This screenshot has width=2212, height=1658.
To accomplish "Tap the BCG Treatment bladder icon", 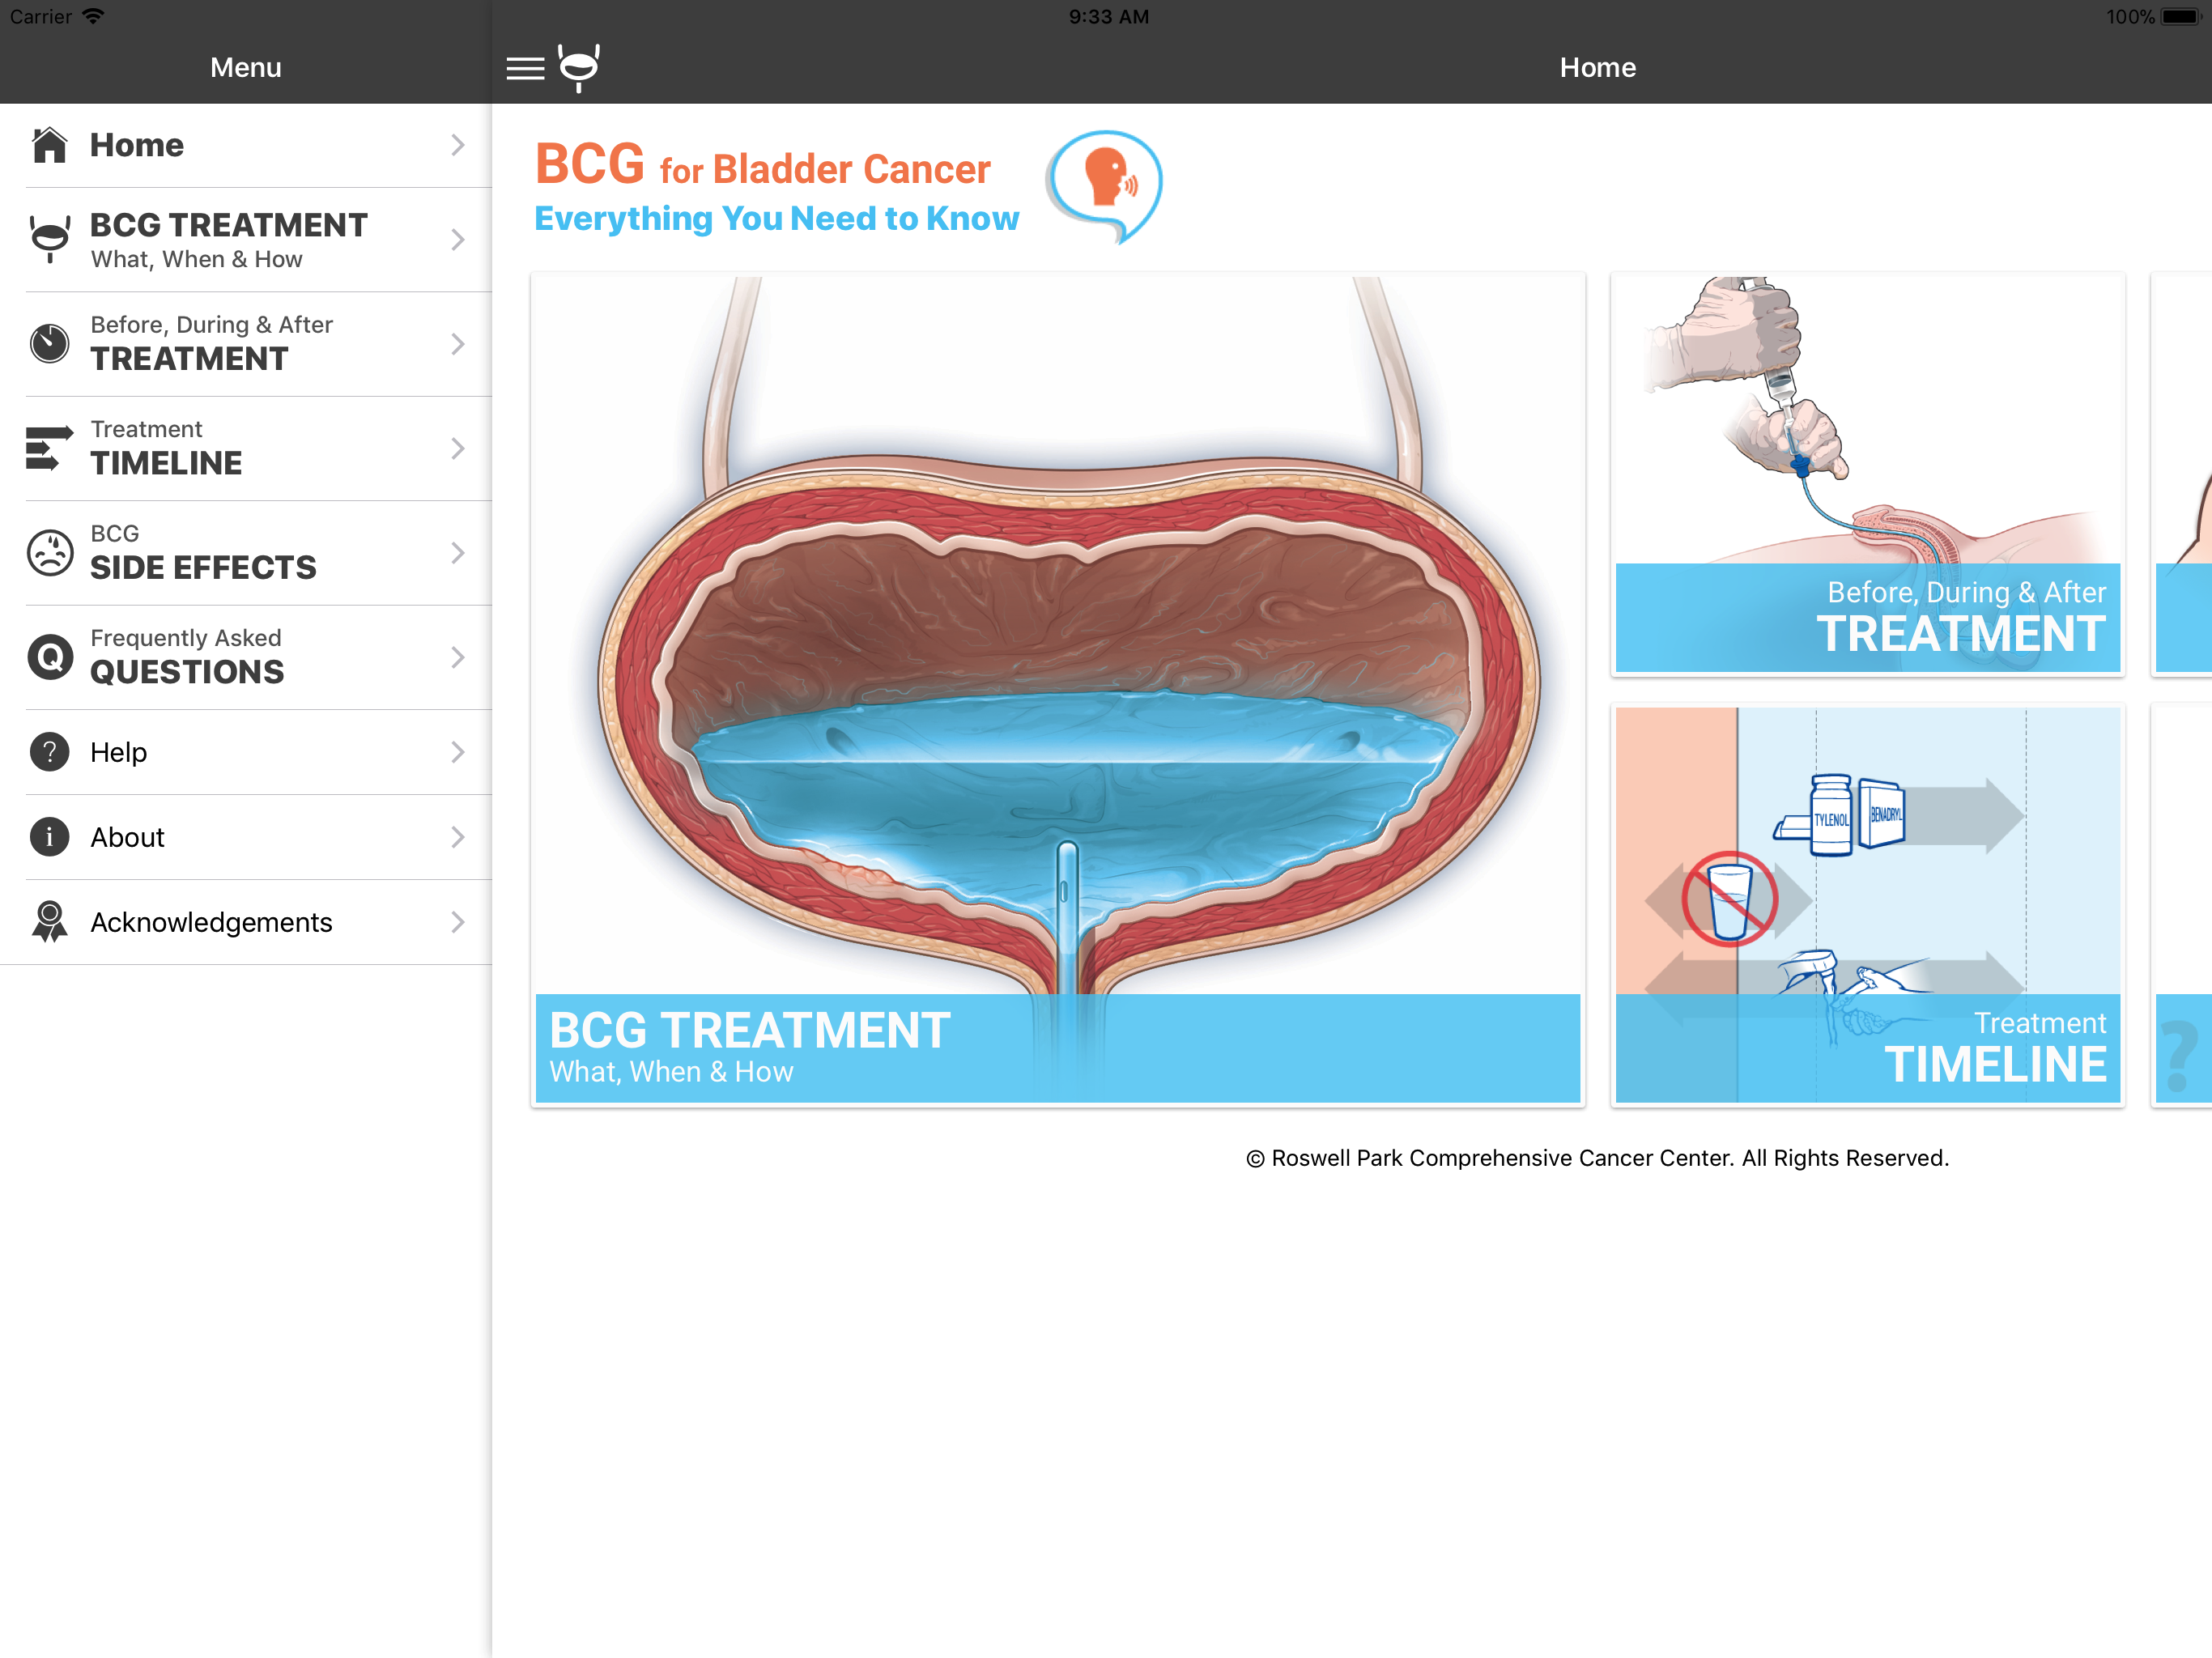I will (49, 240).
